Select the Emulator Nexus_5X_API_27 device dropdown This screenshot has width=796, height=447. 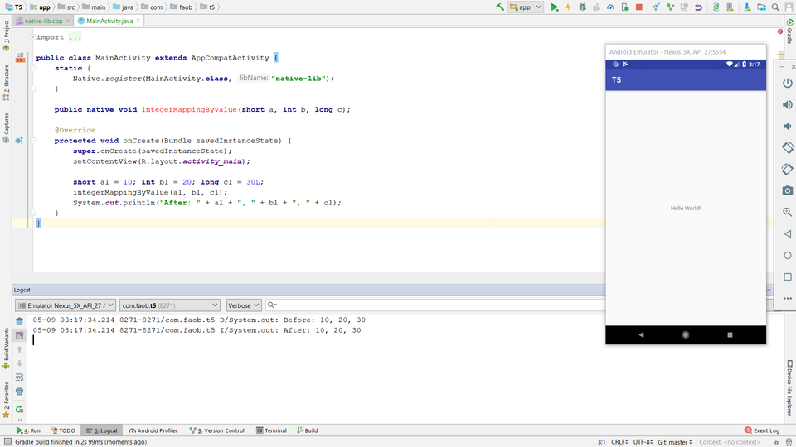click(66, 305)
